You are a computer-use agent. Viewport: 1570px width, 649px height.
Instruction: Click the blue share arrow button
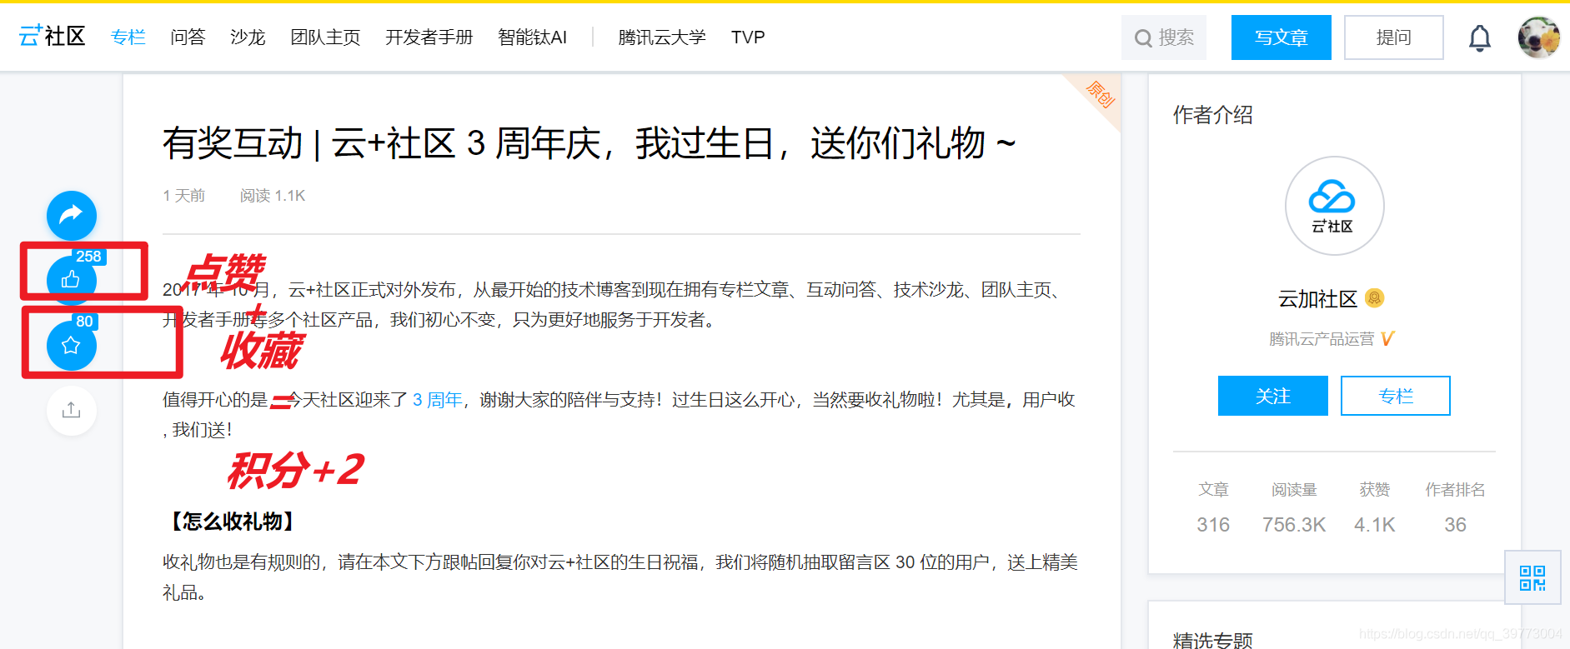[72, 215]
